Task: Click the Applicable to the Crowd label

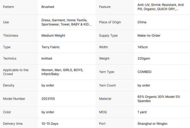Action: click(x=16, y=72)
